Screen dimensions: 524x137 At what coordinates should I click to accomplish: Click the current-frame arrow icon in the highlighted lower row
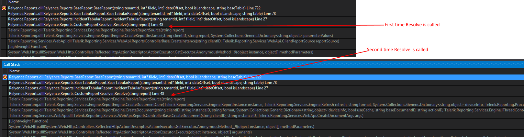[x=5, y=77]
